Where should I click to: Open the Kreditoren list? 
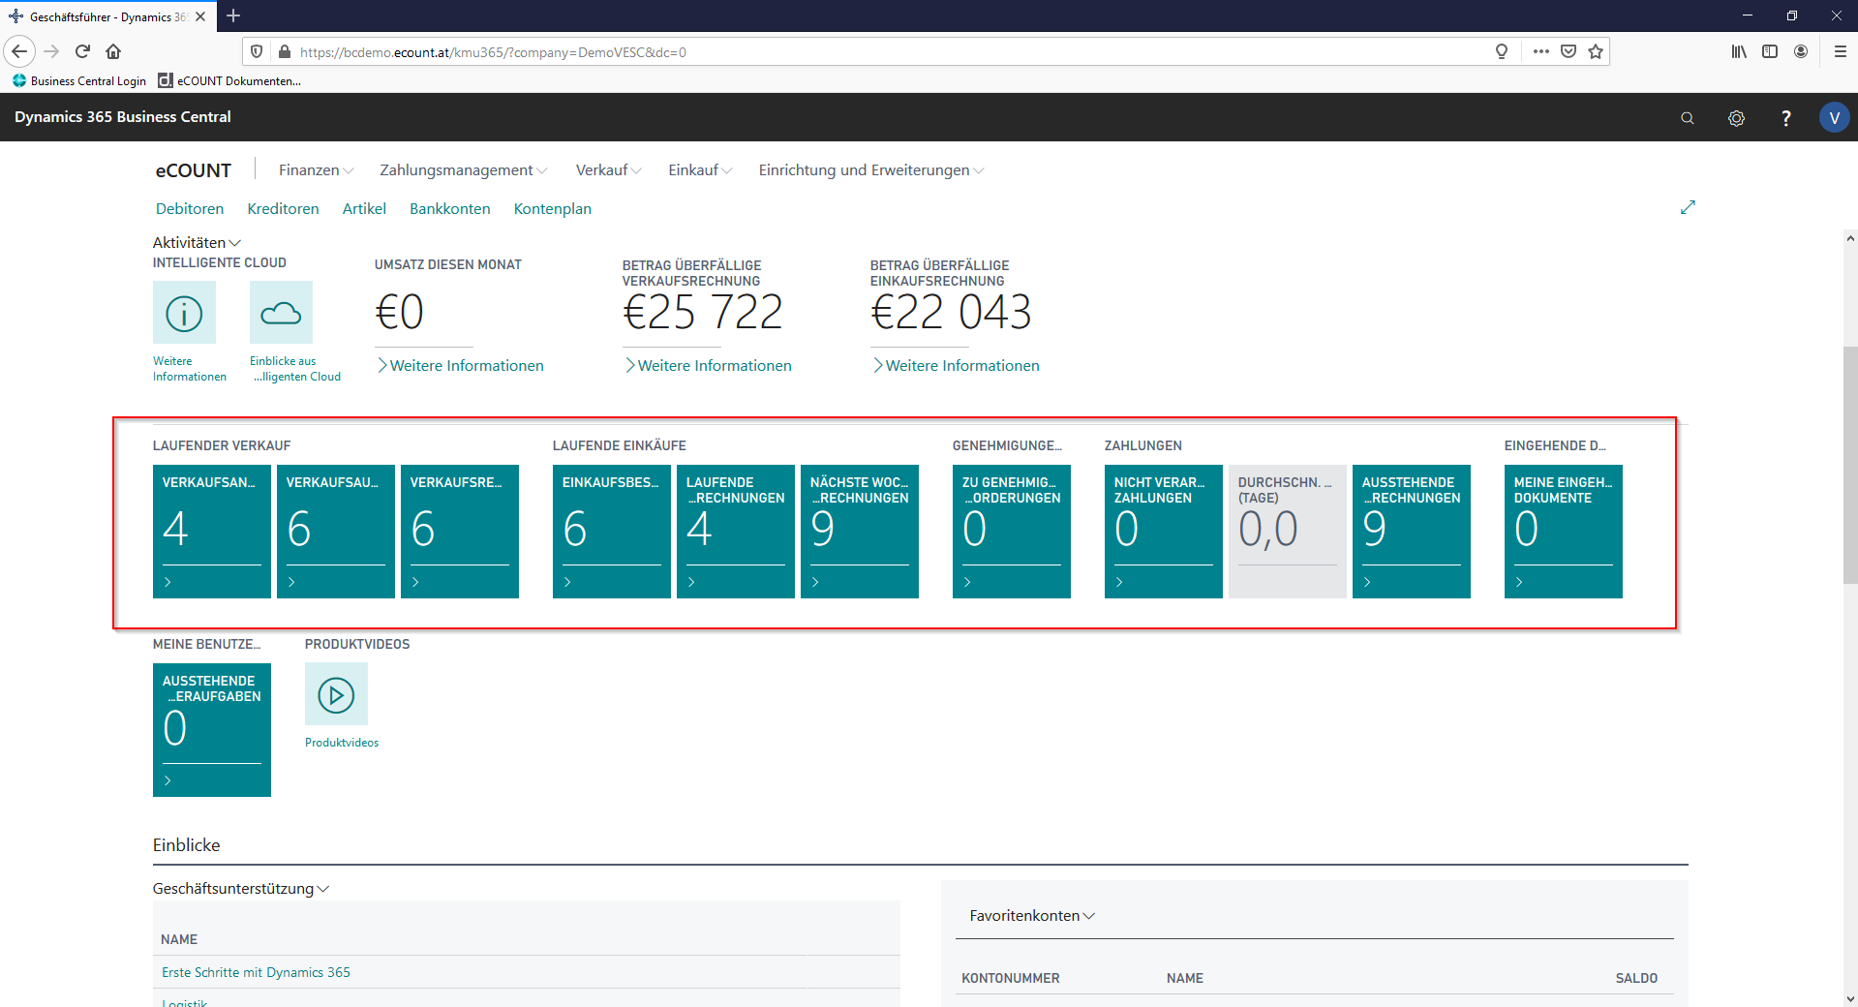283,208
